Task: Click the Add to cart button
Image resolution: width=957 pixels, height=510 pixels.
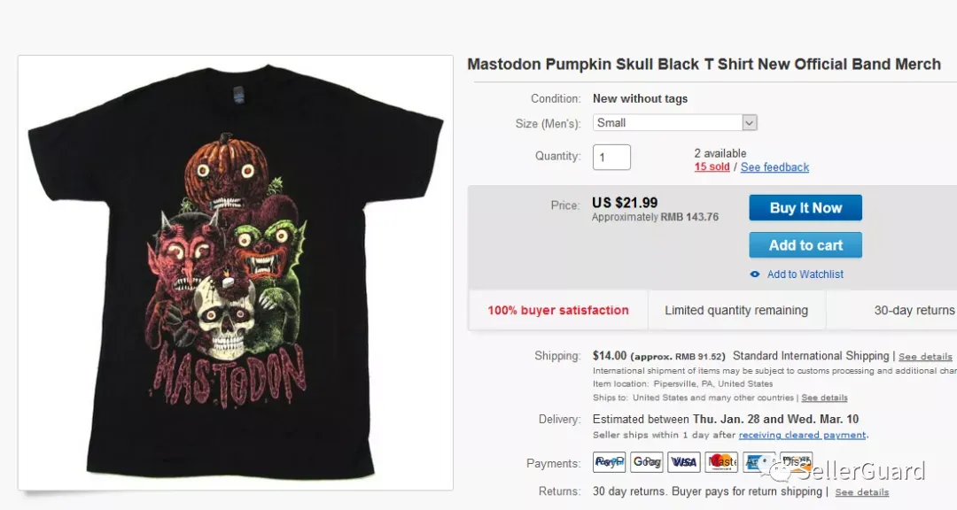Action: click(x=805, y=244)
